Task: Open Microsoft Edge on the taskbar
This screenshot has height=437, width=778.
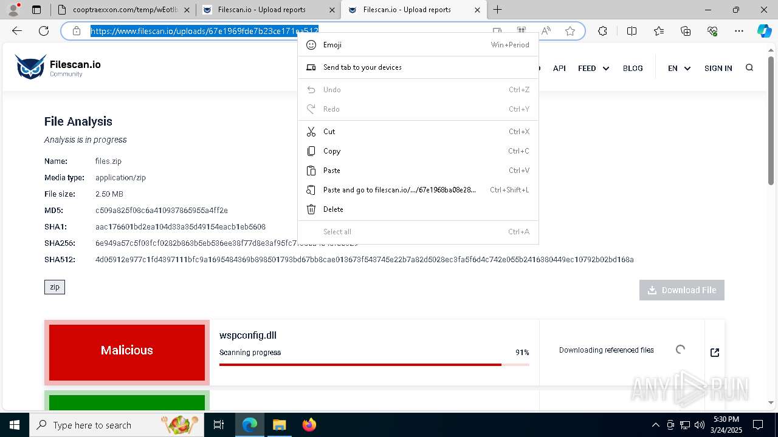Action: click(x=250, y=425)
